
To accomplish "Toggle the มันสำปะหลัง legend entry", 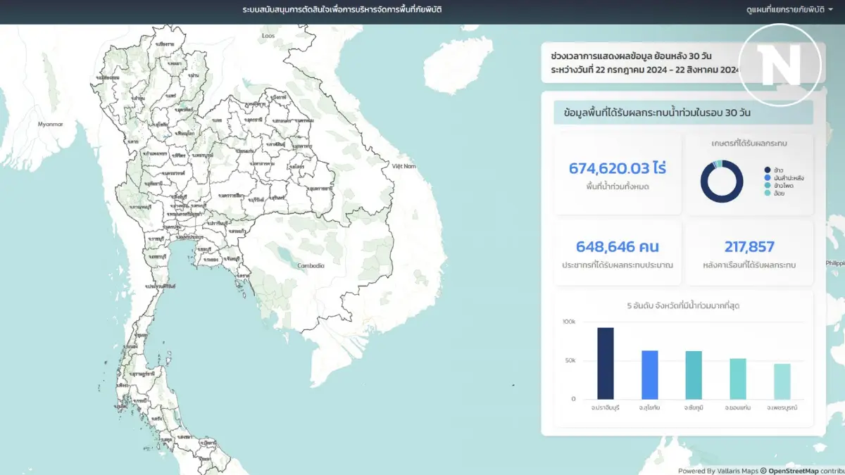I will coord(784,177).
